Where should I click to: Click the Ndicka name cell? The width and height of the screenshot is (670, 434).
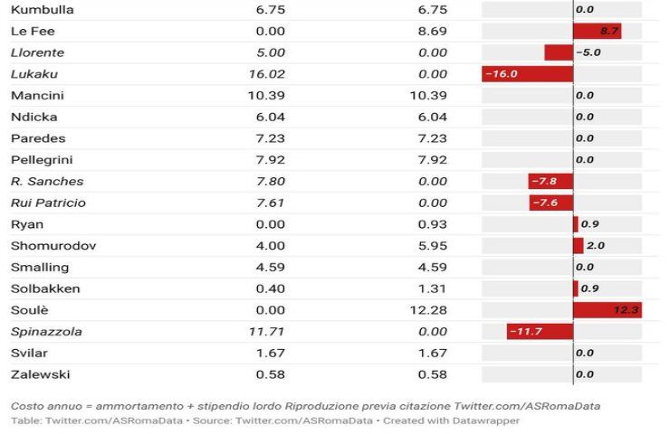coord(34,117)
